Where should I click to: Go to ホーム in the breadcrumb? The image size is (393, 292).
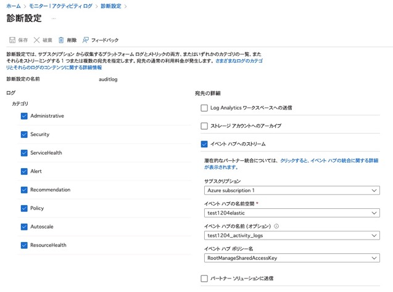(x=14, y=6)
